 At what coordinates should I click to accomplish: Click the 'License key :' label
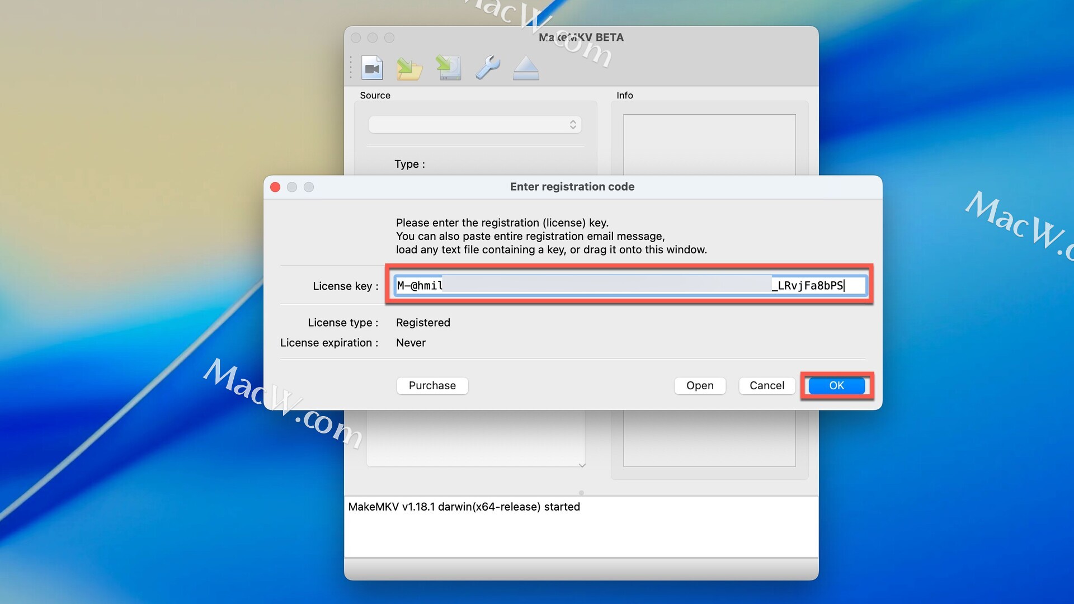tap(346, 286)
